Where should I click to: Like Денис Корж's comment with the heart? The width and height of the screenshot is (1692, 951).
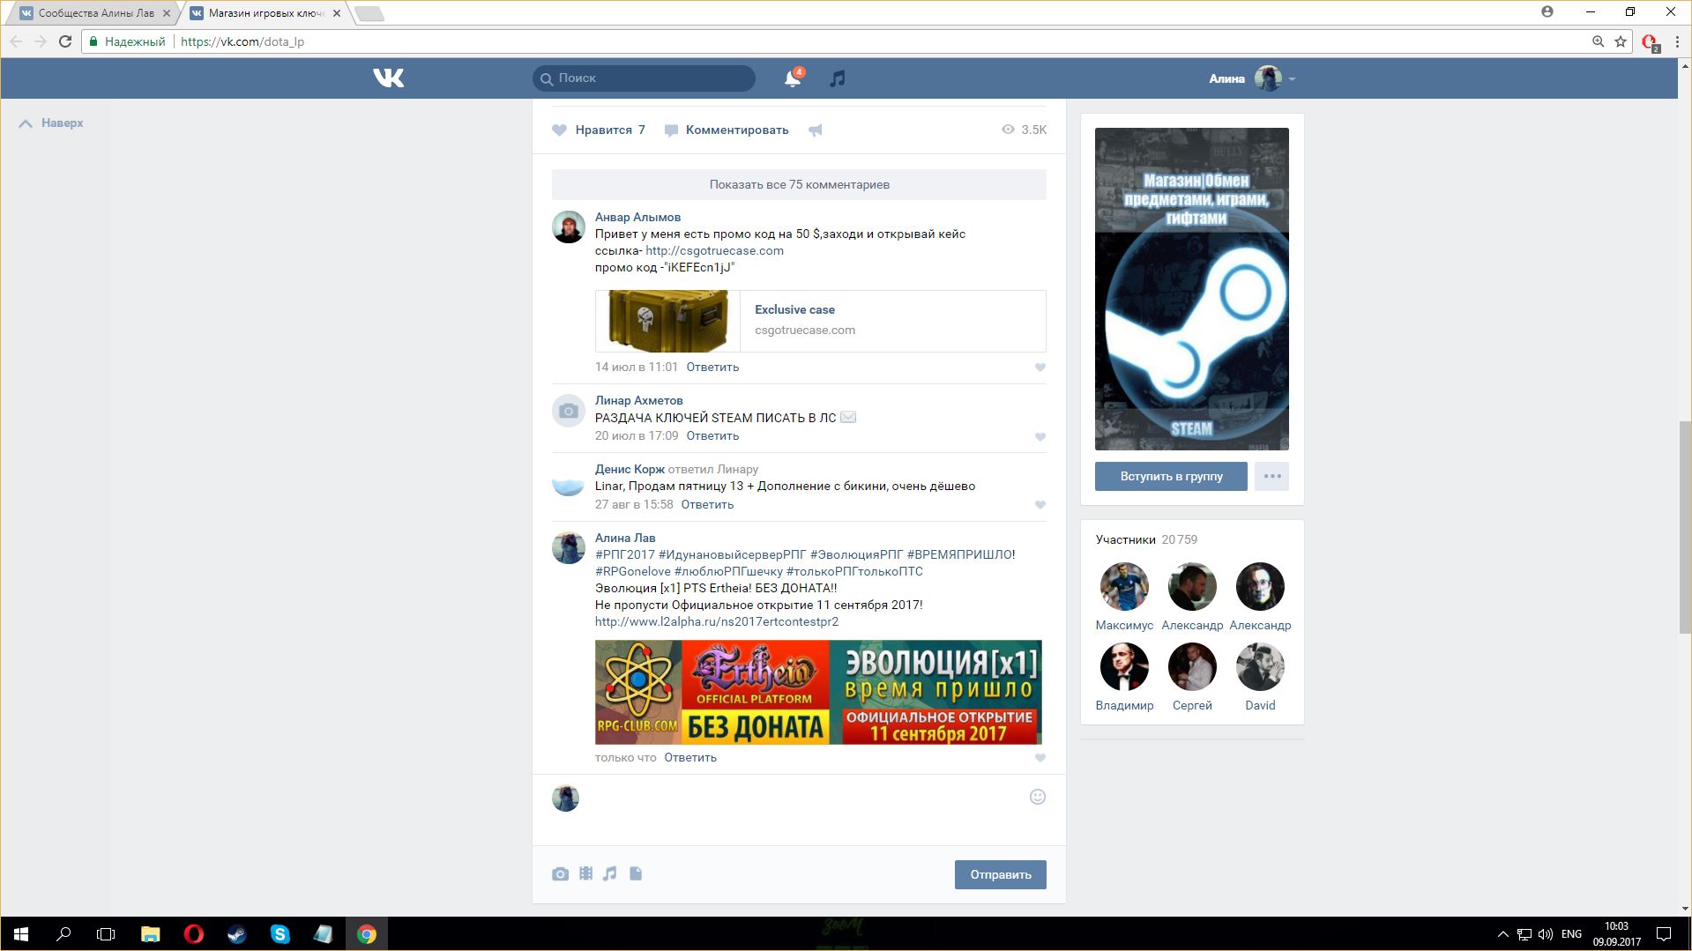pyautogui.click(x=1040, y=505)
